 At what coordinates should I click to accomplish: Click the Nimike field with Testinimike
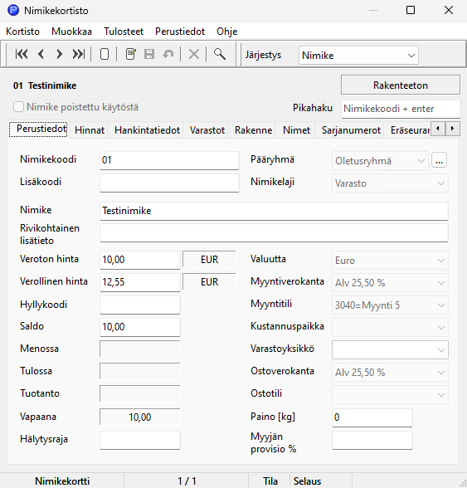click(274, 211)
